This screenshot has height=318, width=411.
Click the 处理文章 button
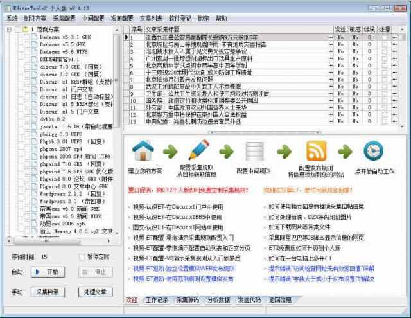[x=96, y=292]
